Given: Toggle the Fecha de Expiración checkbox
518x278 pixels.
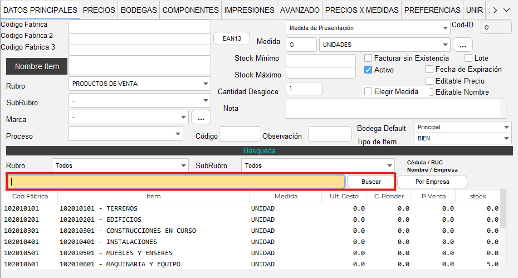Looking at the screenshot, I should (x=429, y=70).
